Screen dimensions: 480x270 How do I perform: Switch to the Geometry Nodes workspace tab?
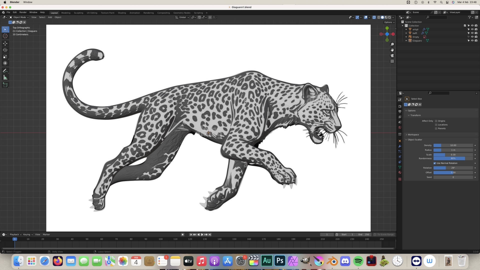pos(182,13)
